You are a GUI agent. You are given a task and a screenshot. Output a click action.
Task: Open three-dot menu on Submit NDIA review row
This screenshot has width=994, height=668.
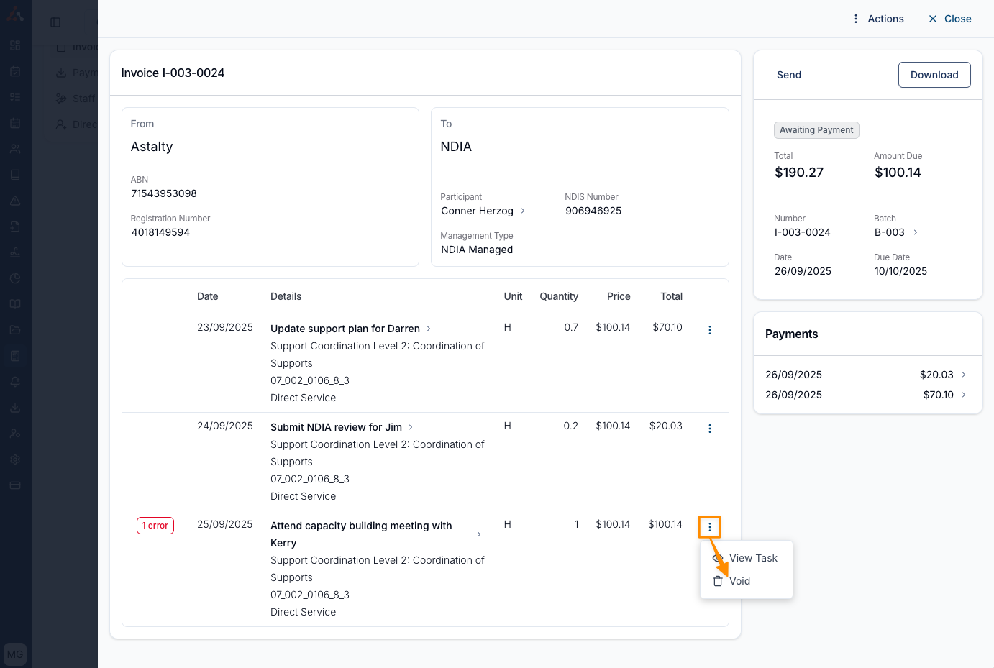click(709, 429)
